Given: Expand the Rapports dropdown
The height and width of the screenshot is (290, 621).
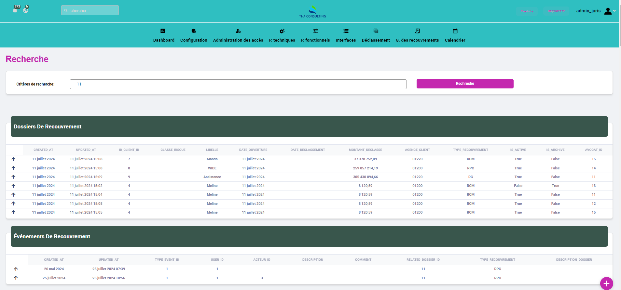Looking at the screenshot, I should 556,11.
